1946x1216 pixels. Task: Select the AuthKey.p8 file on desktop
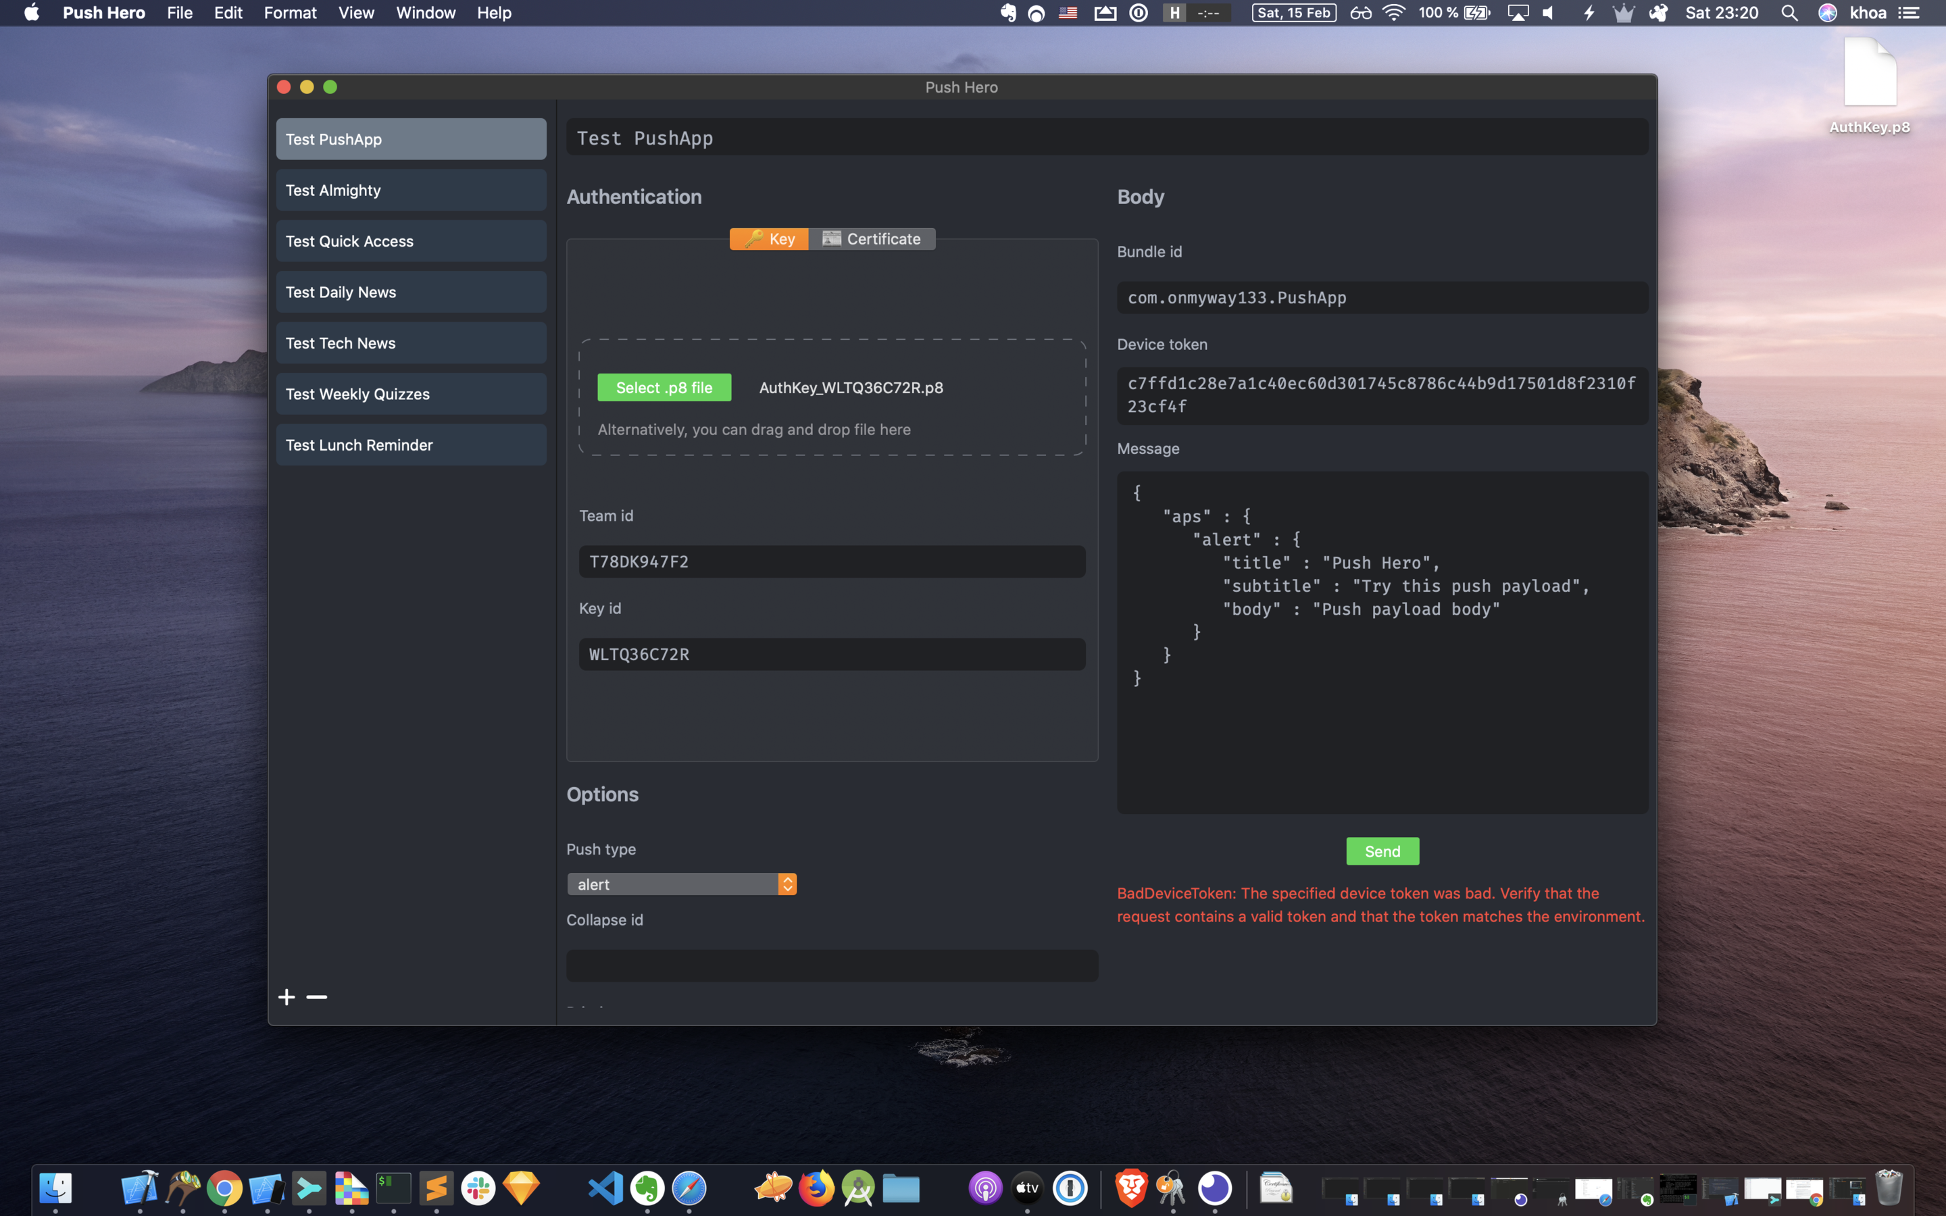[x=1870, y=86]
